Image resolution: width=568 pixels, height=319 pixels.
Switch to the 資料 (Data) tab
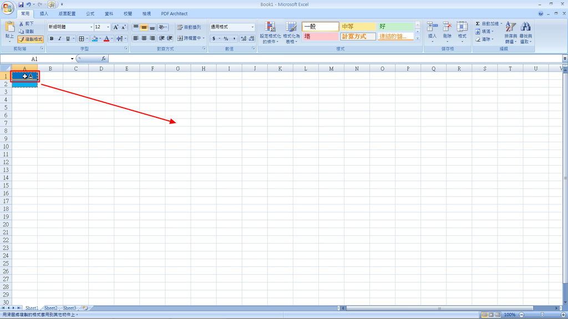109,14
